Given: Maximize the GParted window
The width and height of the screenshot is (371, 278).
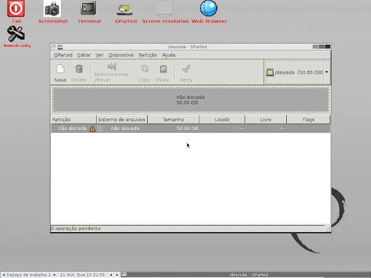Looking at the screenshot, I should point(322,46).
